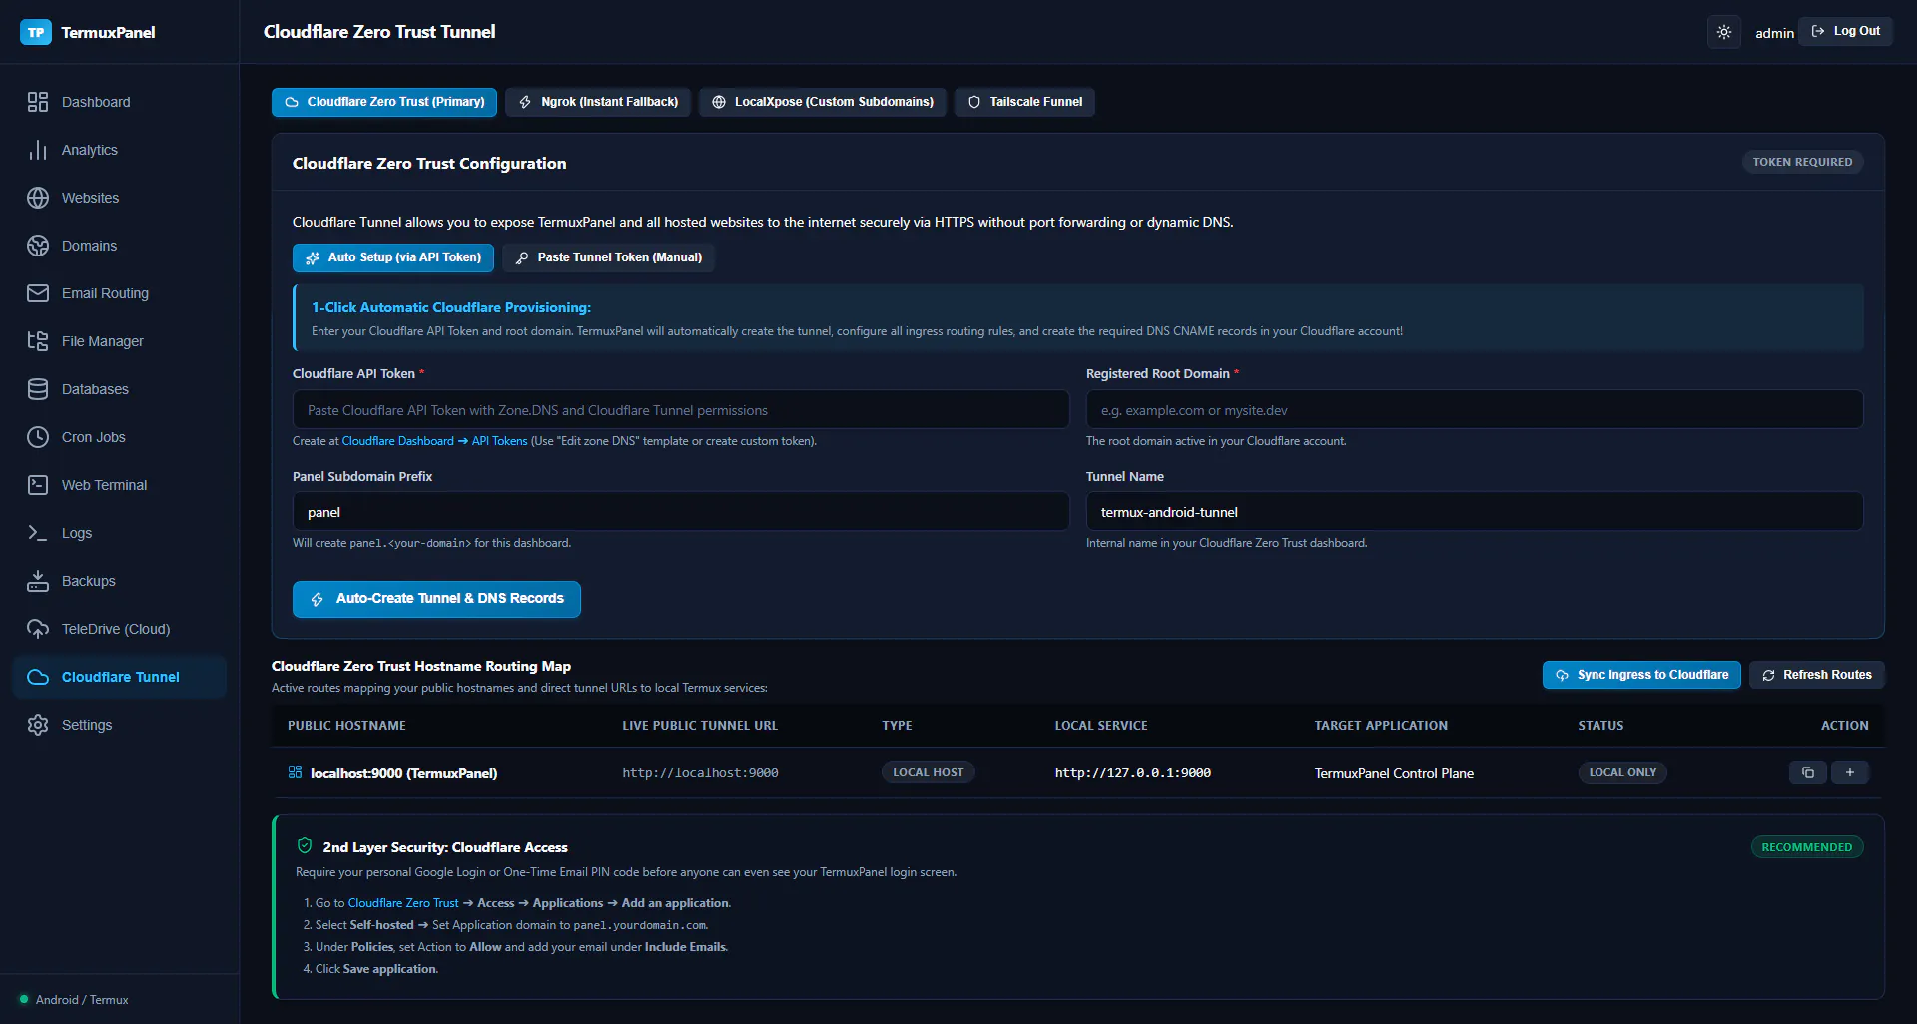This screenshot has height=1024, width=1917.
Task: Switch to the LocalXpose (Custom Subdomains) tab
Action: click(x=823, y=102)
